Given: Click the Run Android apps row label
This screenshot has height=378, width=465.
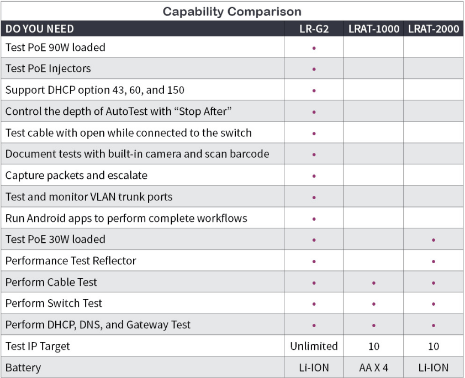Looking at the screenshot, I should click(126, 218).
